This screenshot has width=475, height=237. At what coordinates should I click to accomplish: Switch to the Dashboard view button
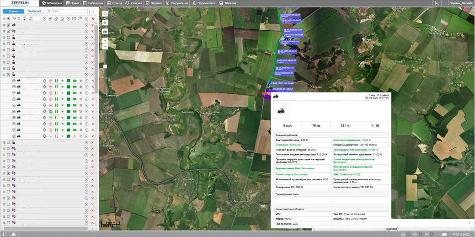click(34, 11)
